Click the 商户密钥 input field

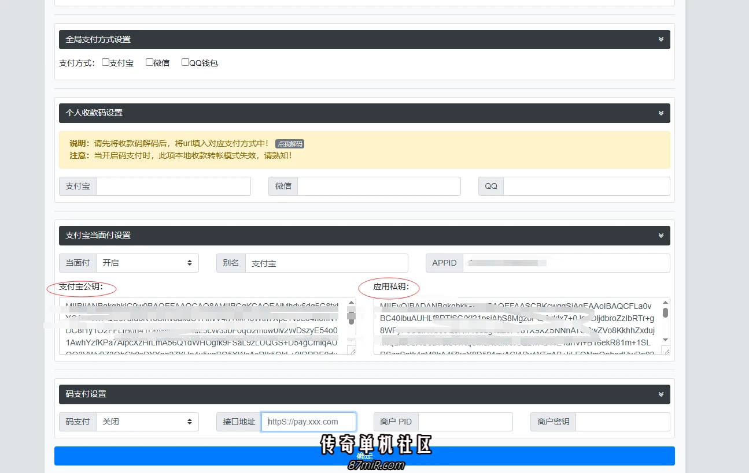coord(623,422)
